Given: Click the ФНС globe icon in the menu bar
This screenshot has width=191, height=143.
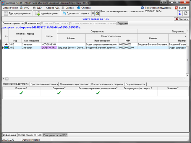Looking at the screenshot, I should click(21, 8).
